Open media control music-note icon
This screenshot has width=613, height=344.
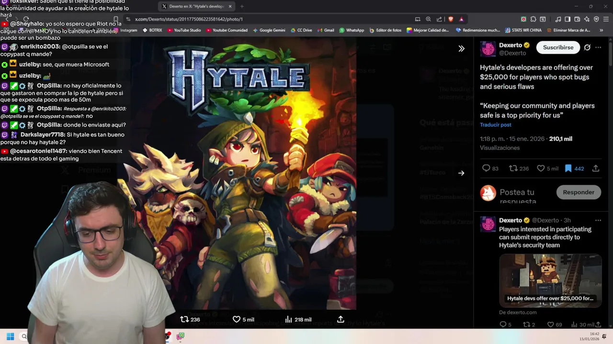558,19
